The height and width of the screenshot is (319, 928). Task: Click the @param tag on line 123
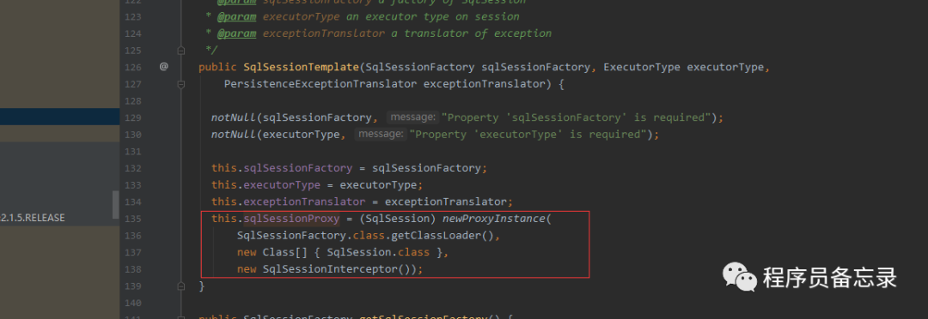(x=237, y=16)
